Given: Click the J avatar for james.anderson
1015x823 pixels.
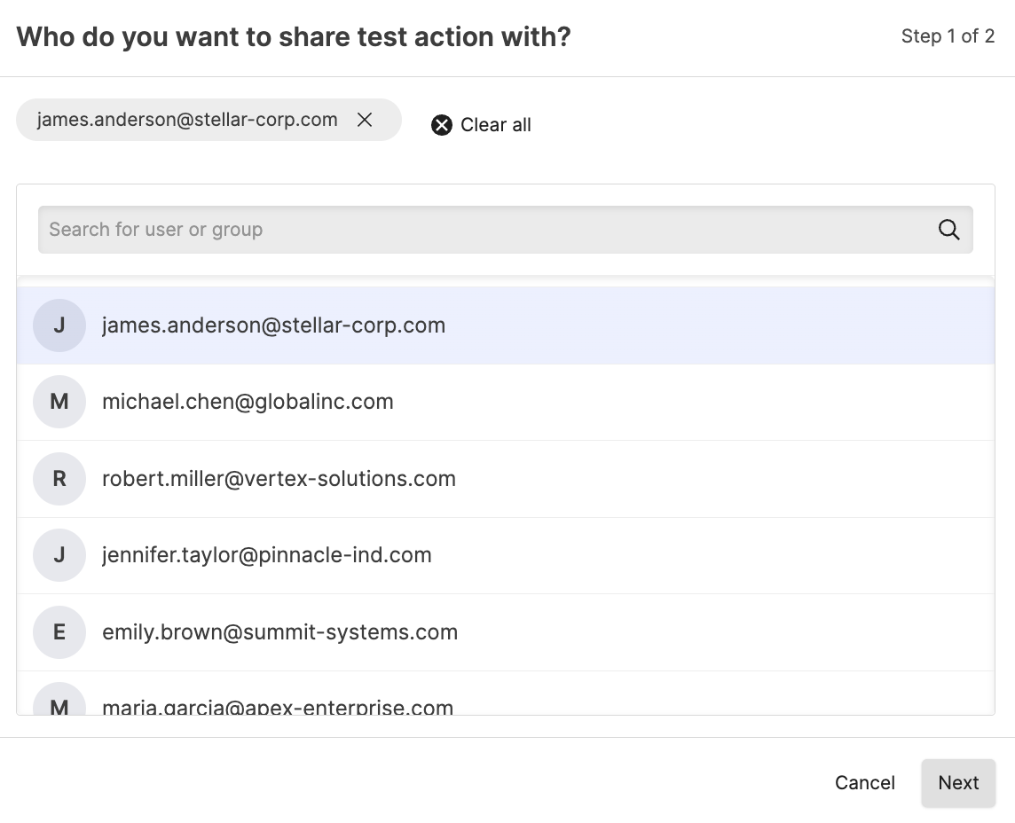Looking at the screenshot, I should pyautogui.click(x=59, y=325).
